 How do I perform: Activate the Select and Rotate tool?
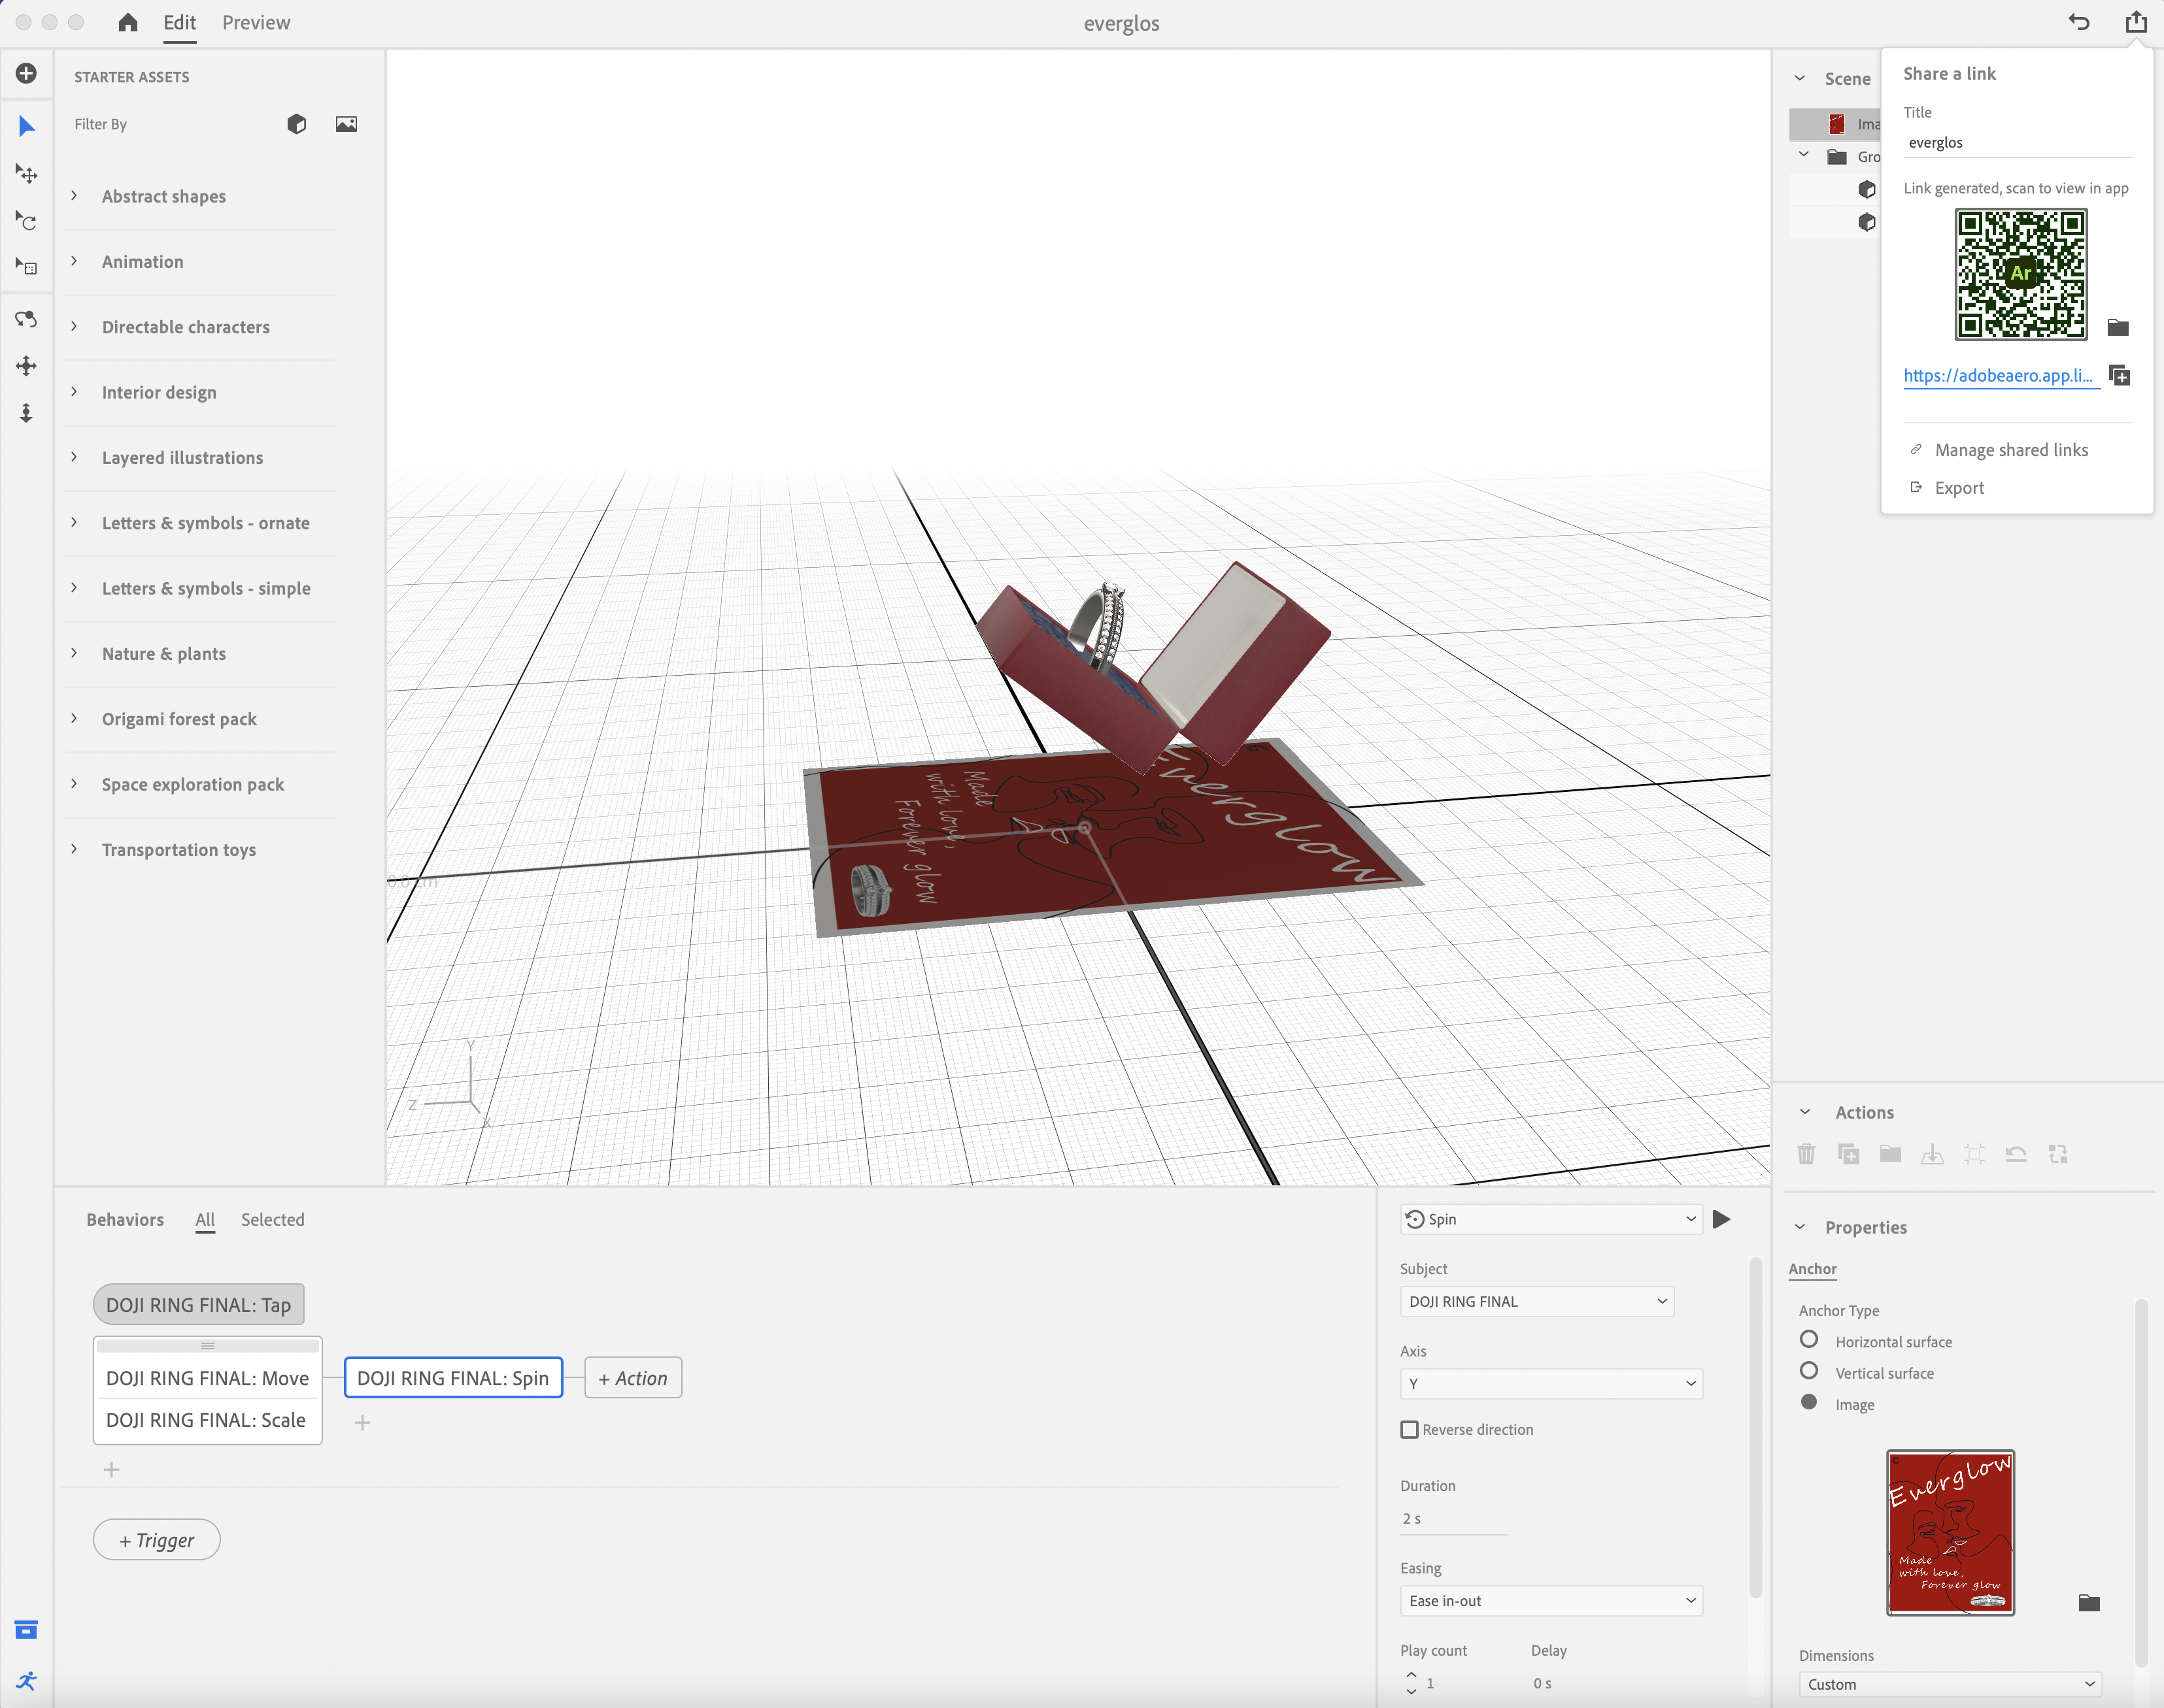[x=26, y=221]
